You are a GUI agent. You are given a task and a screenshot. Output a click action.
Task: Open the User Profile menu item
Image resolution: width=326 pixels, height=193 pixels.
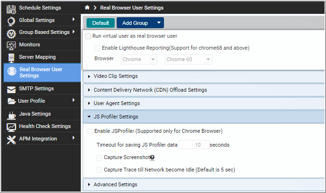click(42, 101)
